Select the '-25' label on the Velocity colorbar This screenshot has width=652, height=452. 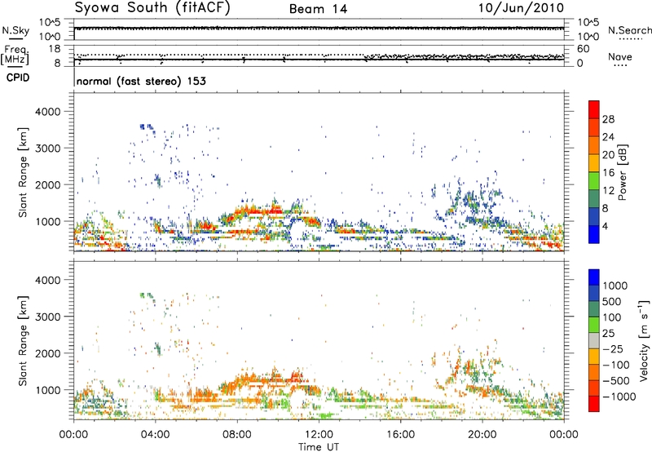(613, 348)
